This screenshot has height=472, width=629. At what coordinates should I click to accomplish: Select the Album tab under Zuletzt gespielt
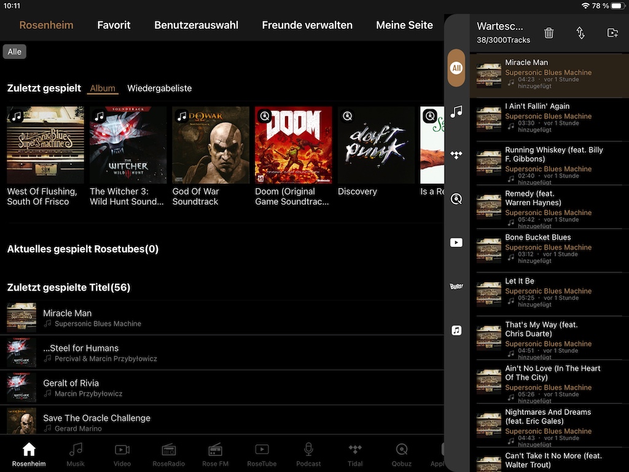tap(103, 88)
